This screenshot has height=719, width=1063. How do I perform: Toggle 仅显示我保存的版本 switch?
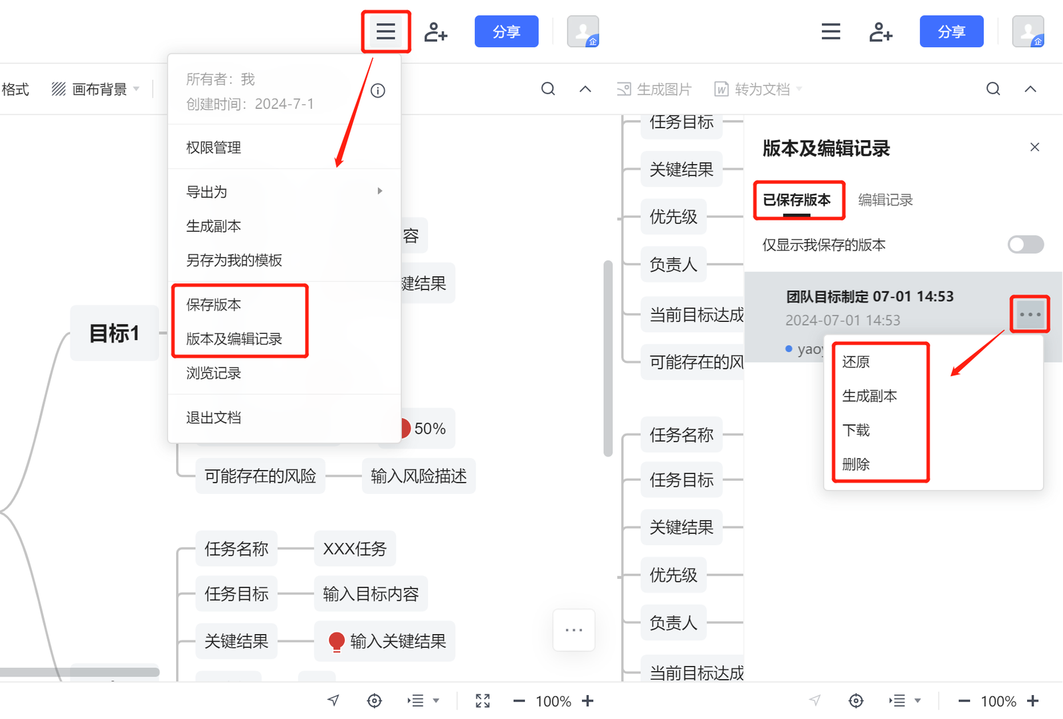[1026, 245]
